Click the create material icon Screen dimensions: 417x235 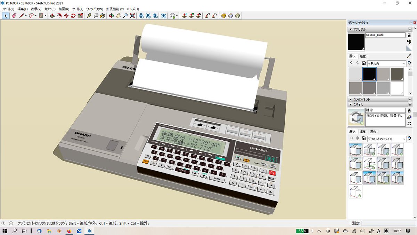409,42
